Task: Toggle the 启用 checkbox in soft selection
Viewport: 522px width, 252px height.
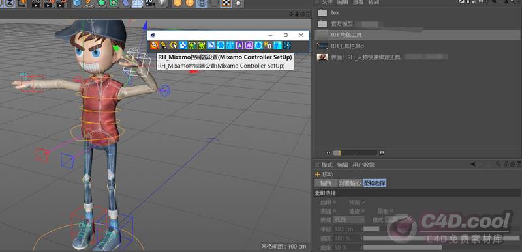Action: point(334,202)
